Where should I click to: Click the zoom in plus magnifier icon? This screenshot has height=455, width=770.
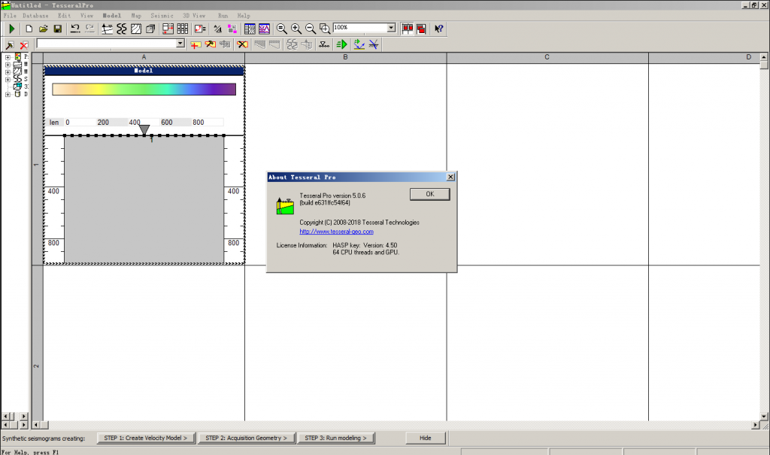[296, 29]
